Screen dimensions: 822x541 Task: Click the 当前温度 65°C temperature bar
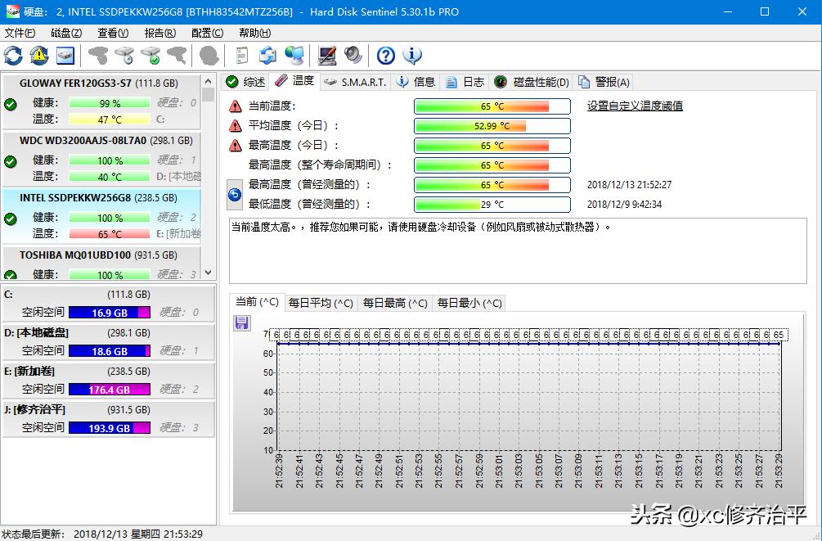[492, 106]
